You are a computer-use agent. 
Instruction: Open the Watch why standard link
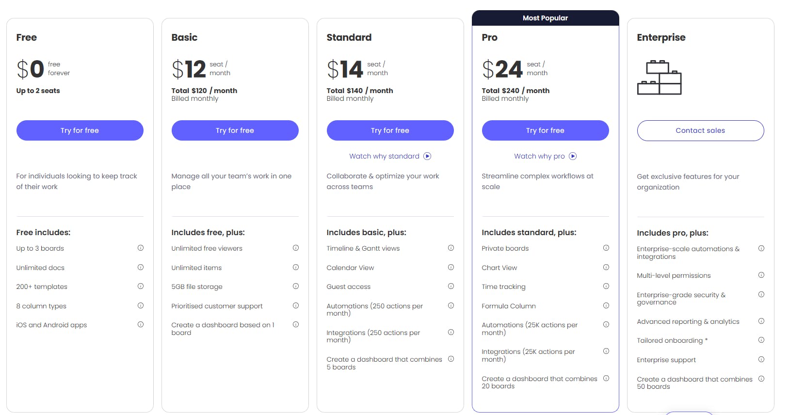coord(384,156)
